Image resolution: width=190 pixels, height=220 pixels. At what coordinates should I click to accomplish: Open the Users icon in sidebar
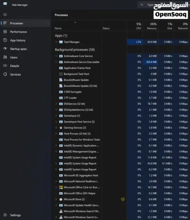[x=5, y=57]
